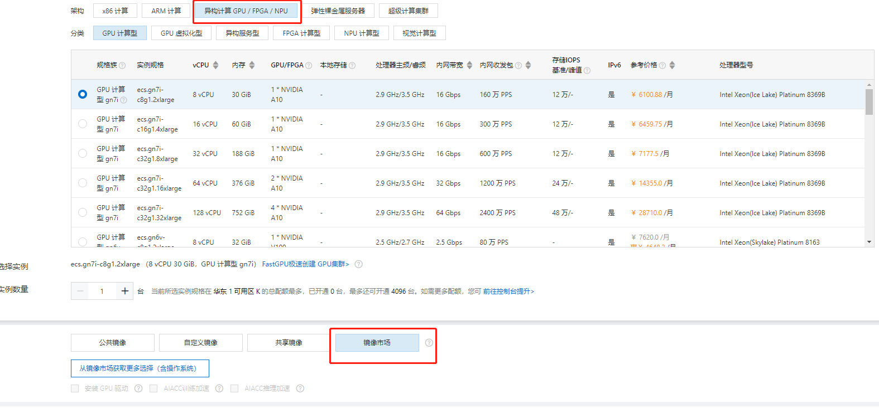Viewport: 879px width, 408px height.
Task: Increase instance quantity with plus button
Action: [x=124, y=291]
